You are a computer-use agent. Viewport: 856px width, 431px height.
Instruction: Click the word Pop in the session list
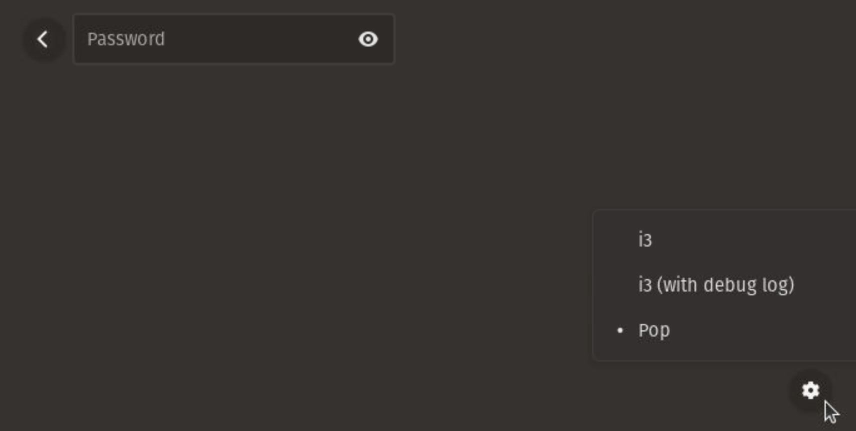click(654, 330)
